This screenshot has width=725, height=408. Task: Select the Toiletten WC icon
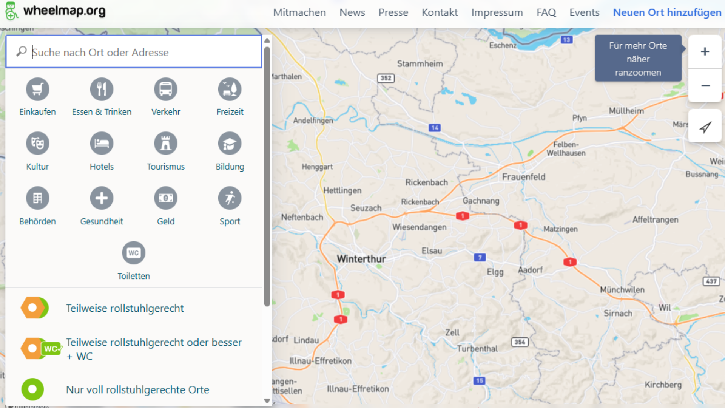click(x=134, y=253)
